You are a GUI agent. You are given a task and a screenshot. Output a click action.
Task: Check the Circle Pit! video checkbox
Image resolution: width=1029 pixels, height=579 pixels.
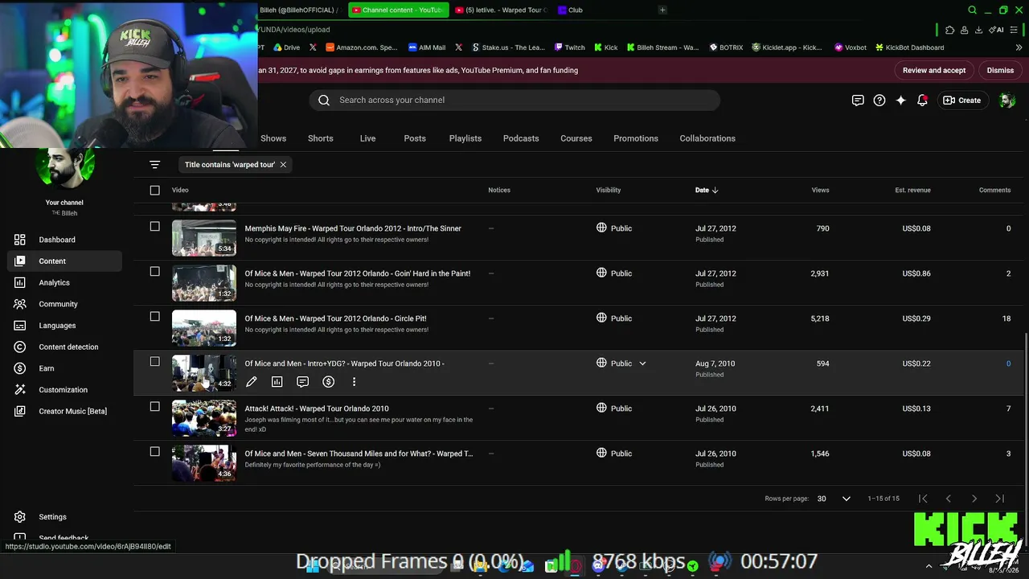[x=155, y=317]
